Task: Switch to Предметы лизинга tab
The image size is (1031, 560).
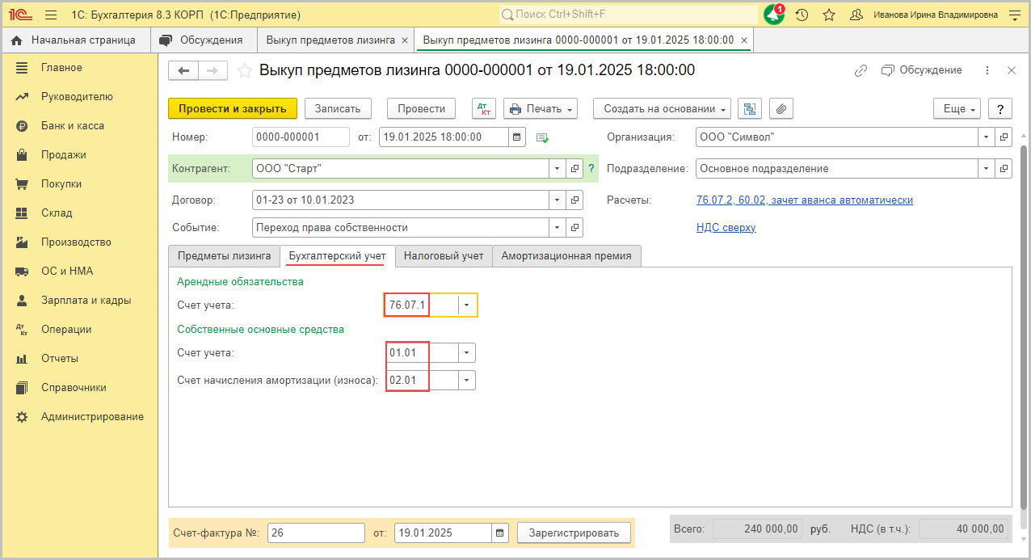Action: [225, 256]
